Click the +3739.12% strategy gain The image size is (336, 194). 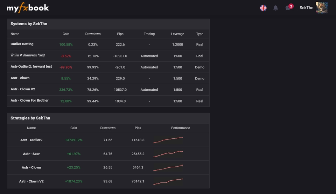click(74, 140)
